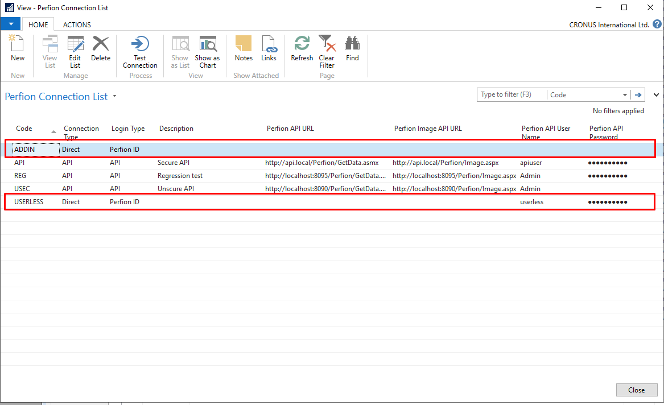Click Perfion Image API URL header
The height and width of the screenshot is (405, 664).
coord(428,128)
